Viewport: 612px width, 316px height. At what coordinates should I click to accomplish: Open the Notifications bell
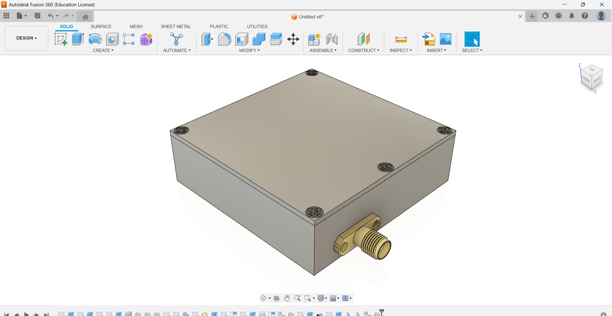click(x=572, y=16)
